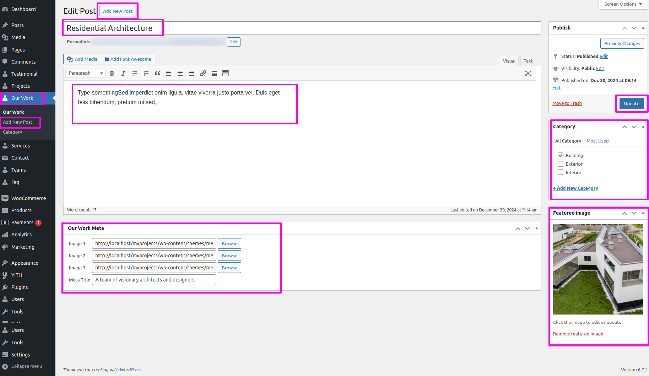Uncheck the Building category
This screenshot has height=376, width=649.
(x=561, y=155)
